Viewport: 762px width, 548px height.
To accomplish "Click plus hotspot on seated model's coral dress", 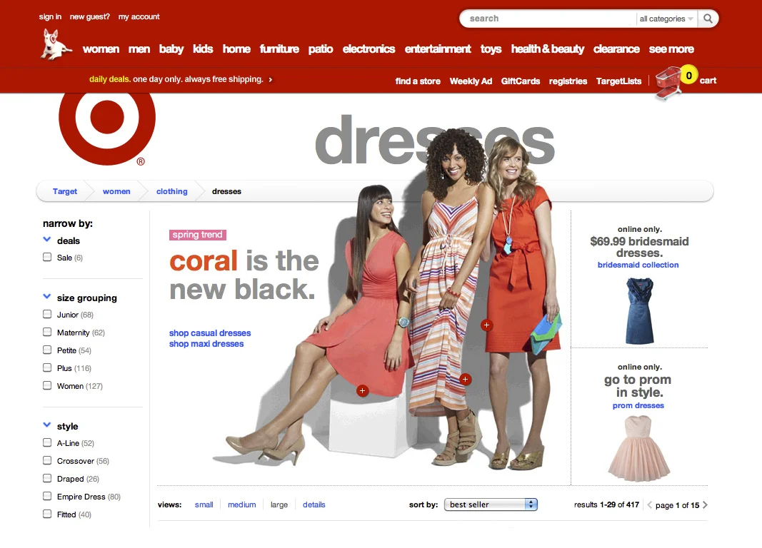I will [362, 391].
